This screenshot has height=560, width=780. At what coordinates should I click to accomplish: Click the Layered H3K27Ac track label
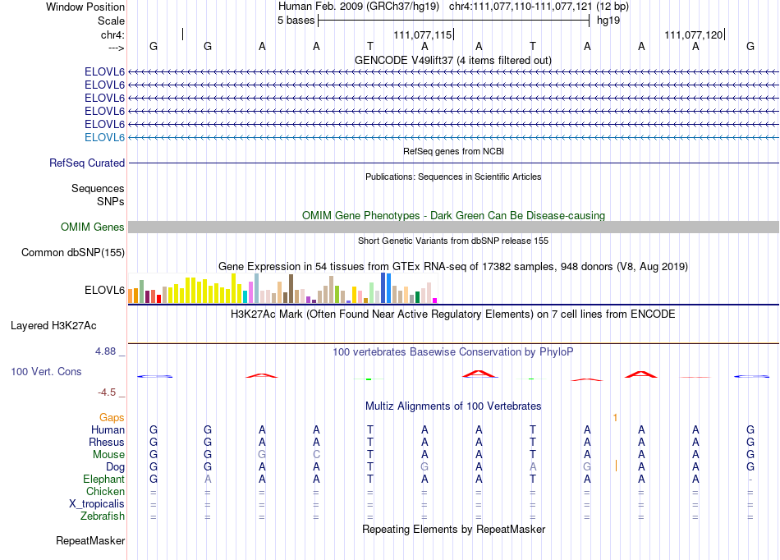coord(53,326)
